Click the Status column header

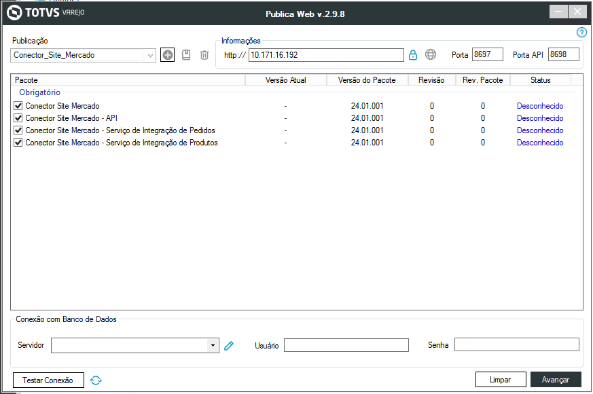[541, 80]
